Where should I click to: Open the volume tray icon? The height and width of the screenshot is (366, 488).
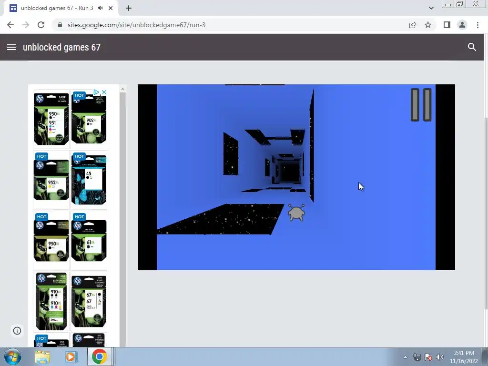tap(440, 357)
